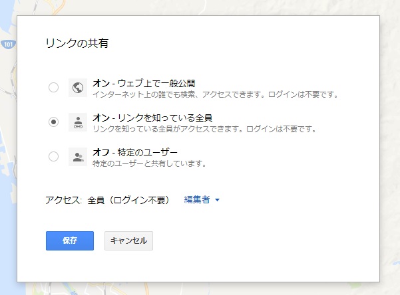Viewport: 400px width, 295px height.
Task: Click the オン - リンクを知っている全員 label
Action: pos(152,118)
